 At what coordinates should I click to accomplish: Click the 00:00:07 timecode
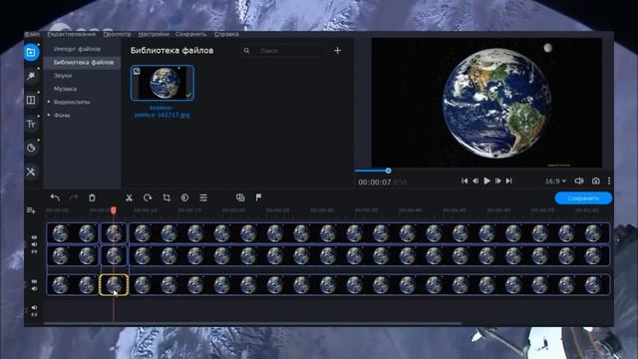point(375,182)
